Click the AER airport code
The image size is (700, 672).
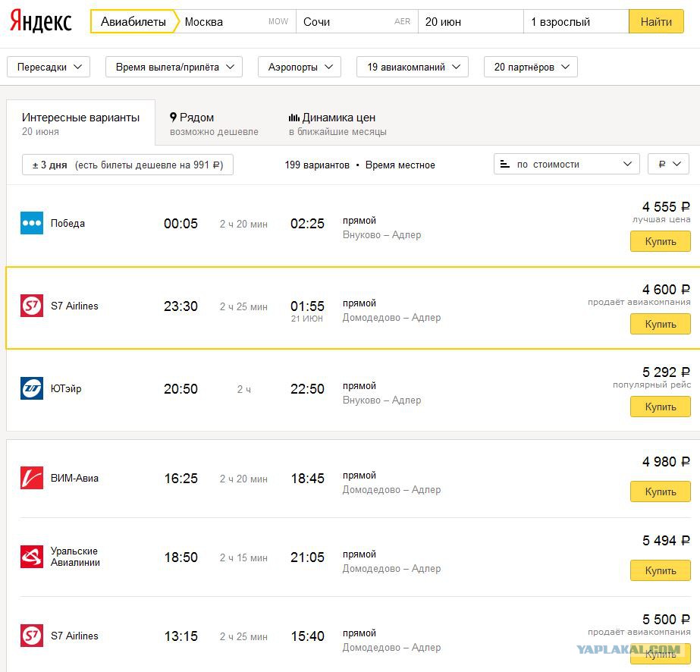402,21
